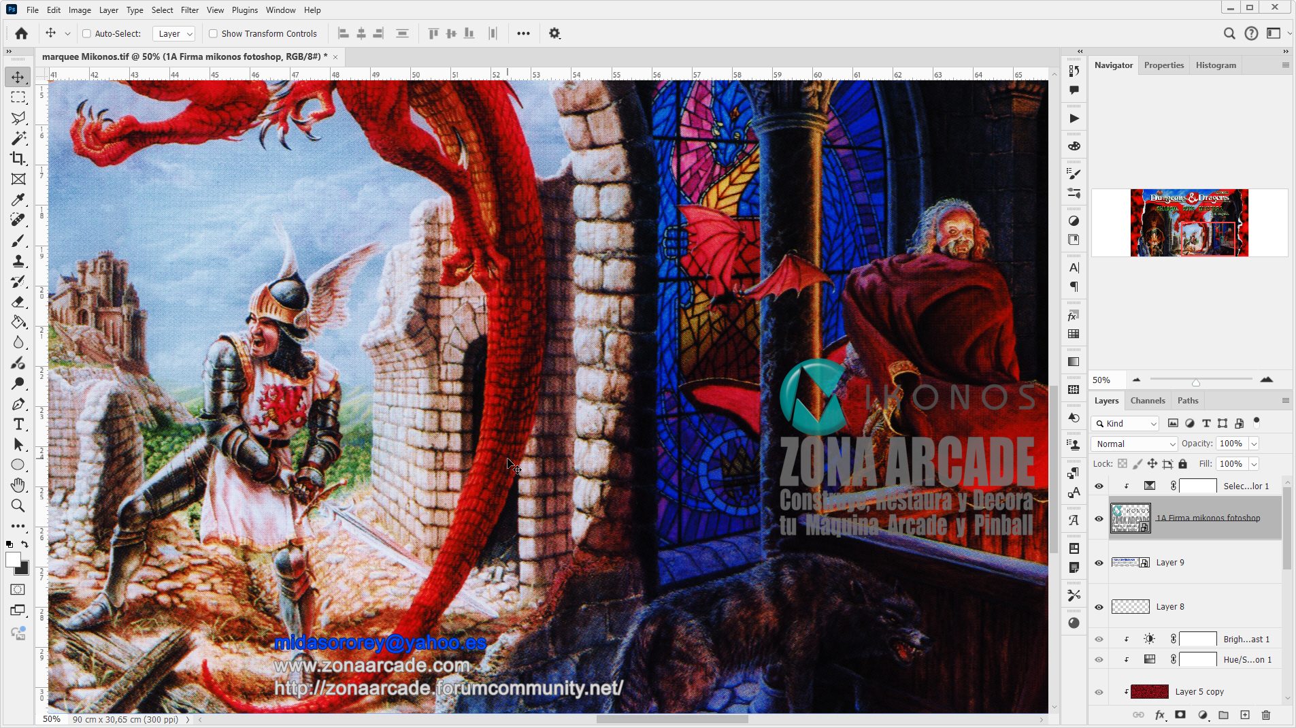Activate the Zoom tool

tap(17, 506)
